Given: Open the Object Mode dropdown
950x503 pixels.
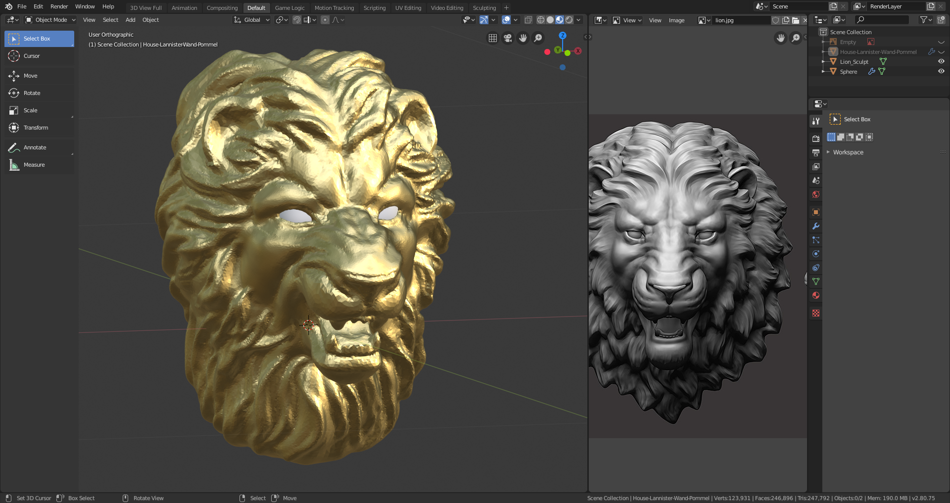Looking at the screenshot, I should click(50, 20).
